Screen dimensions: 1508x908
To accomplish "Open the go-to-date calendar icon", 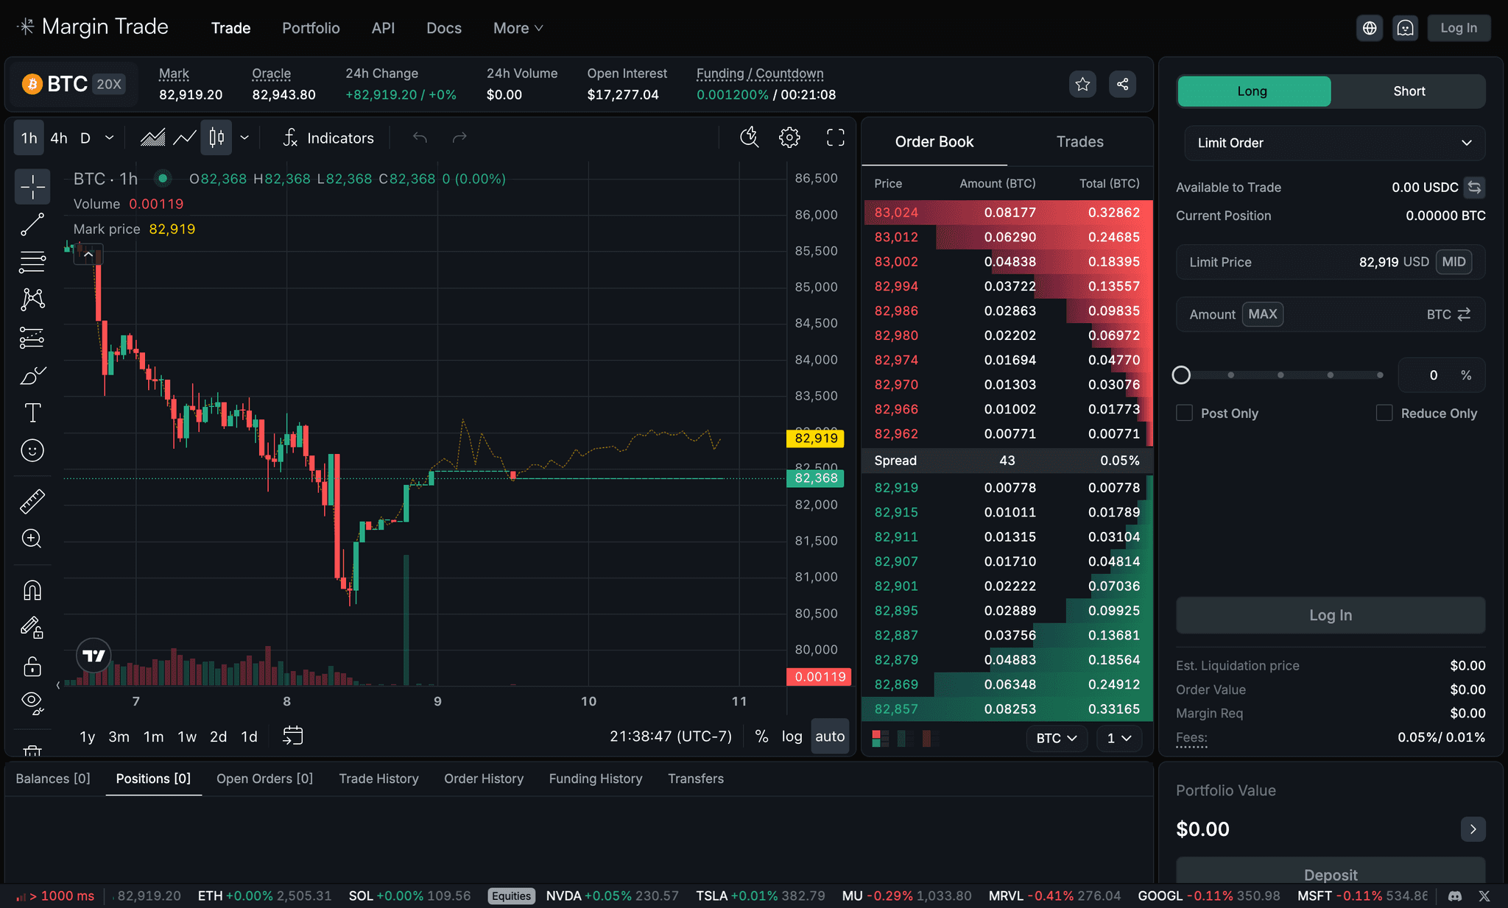I will tap(293, 736).
